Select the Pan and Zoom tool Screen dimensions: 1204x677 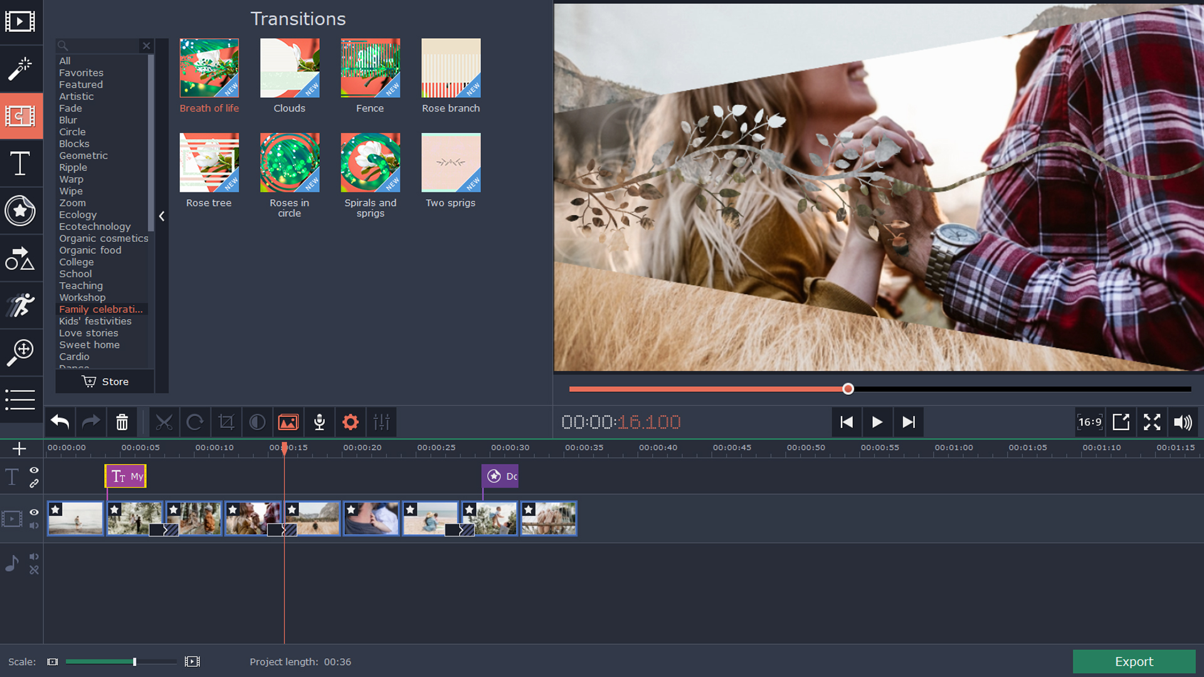(x=22, y=352)
